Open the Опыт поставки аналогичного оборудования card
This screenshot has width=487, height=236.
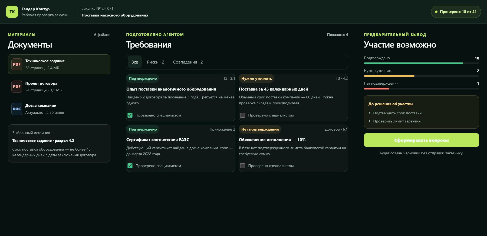pyautogui.click(x=181, y=98)
